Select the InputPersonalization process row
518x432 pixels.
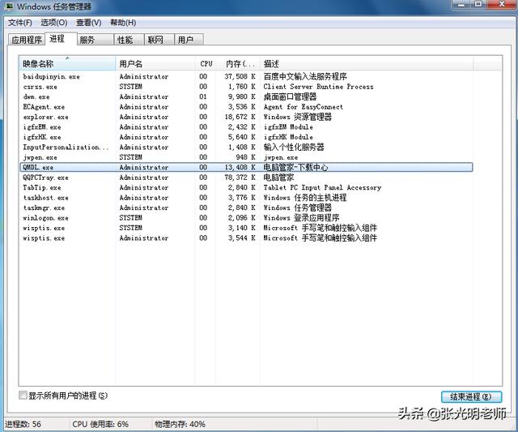click(x=246, y=148)
